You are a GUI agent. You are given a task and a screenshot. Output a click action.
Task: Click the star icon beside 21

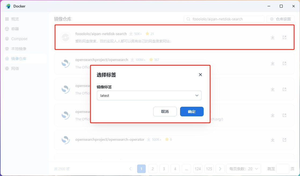[147, 34]
